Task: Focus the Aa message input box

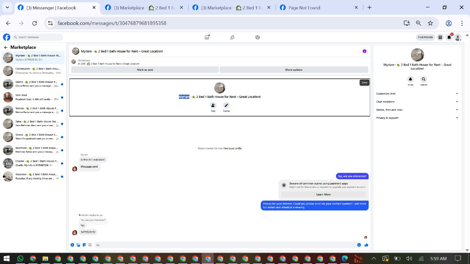Action: 225,245
